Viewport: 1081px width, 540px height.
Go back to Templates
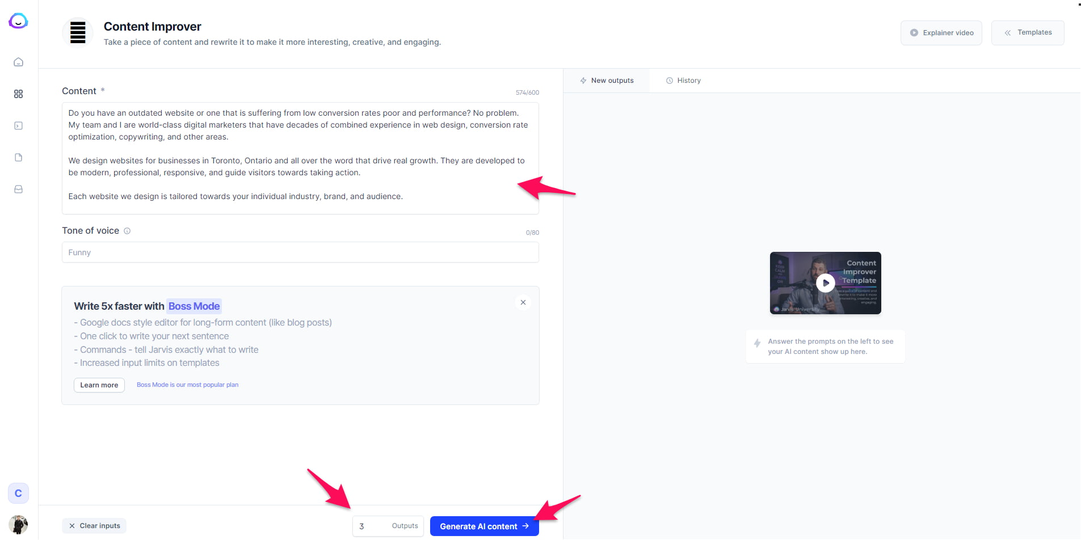point(1028,33)
